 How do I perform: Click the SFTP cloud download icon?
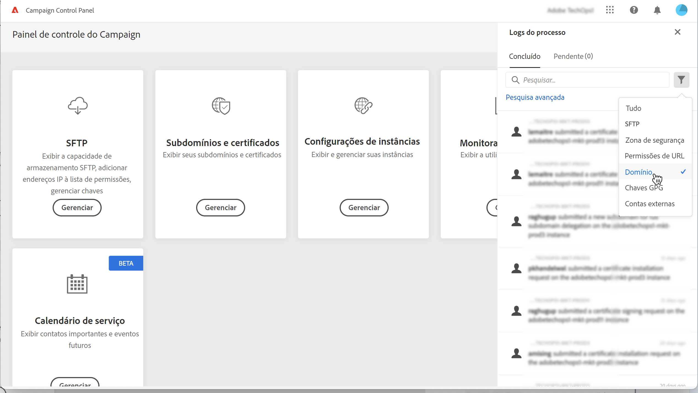point(78,106)
